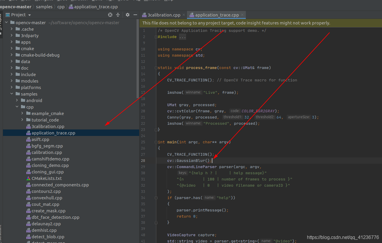The height and width of the screenshot is (243, 382).
Task: Click the android folder icon
Action: pos(23,101)
